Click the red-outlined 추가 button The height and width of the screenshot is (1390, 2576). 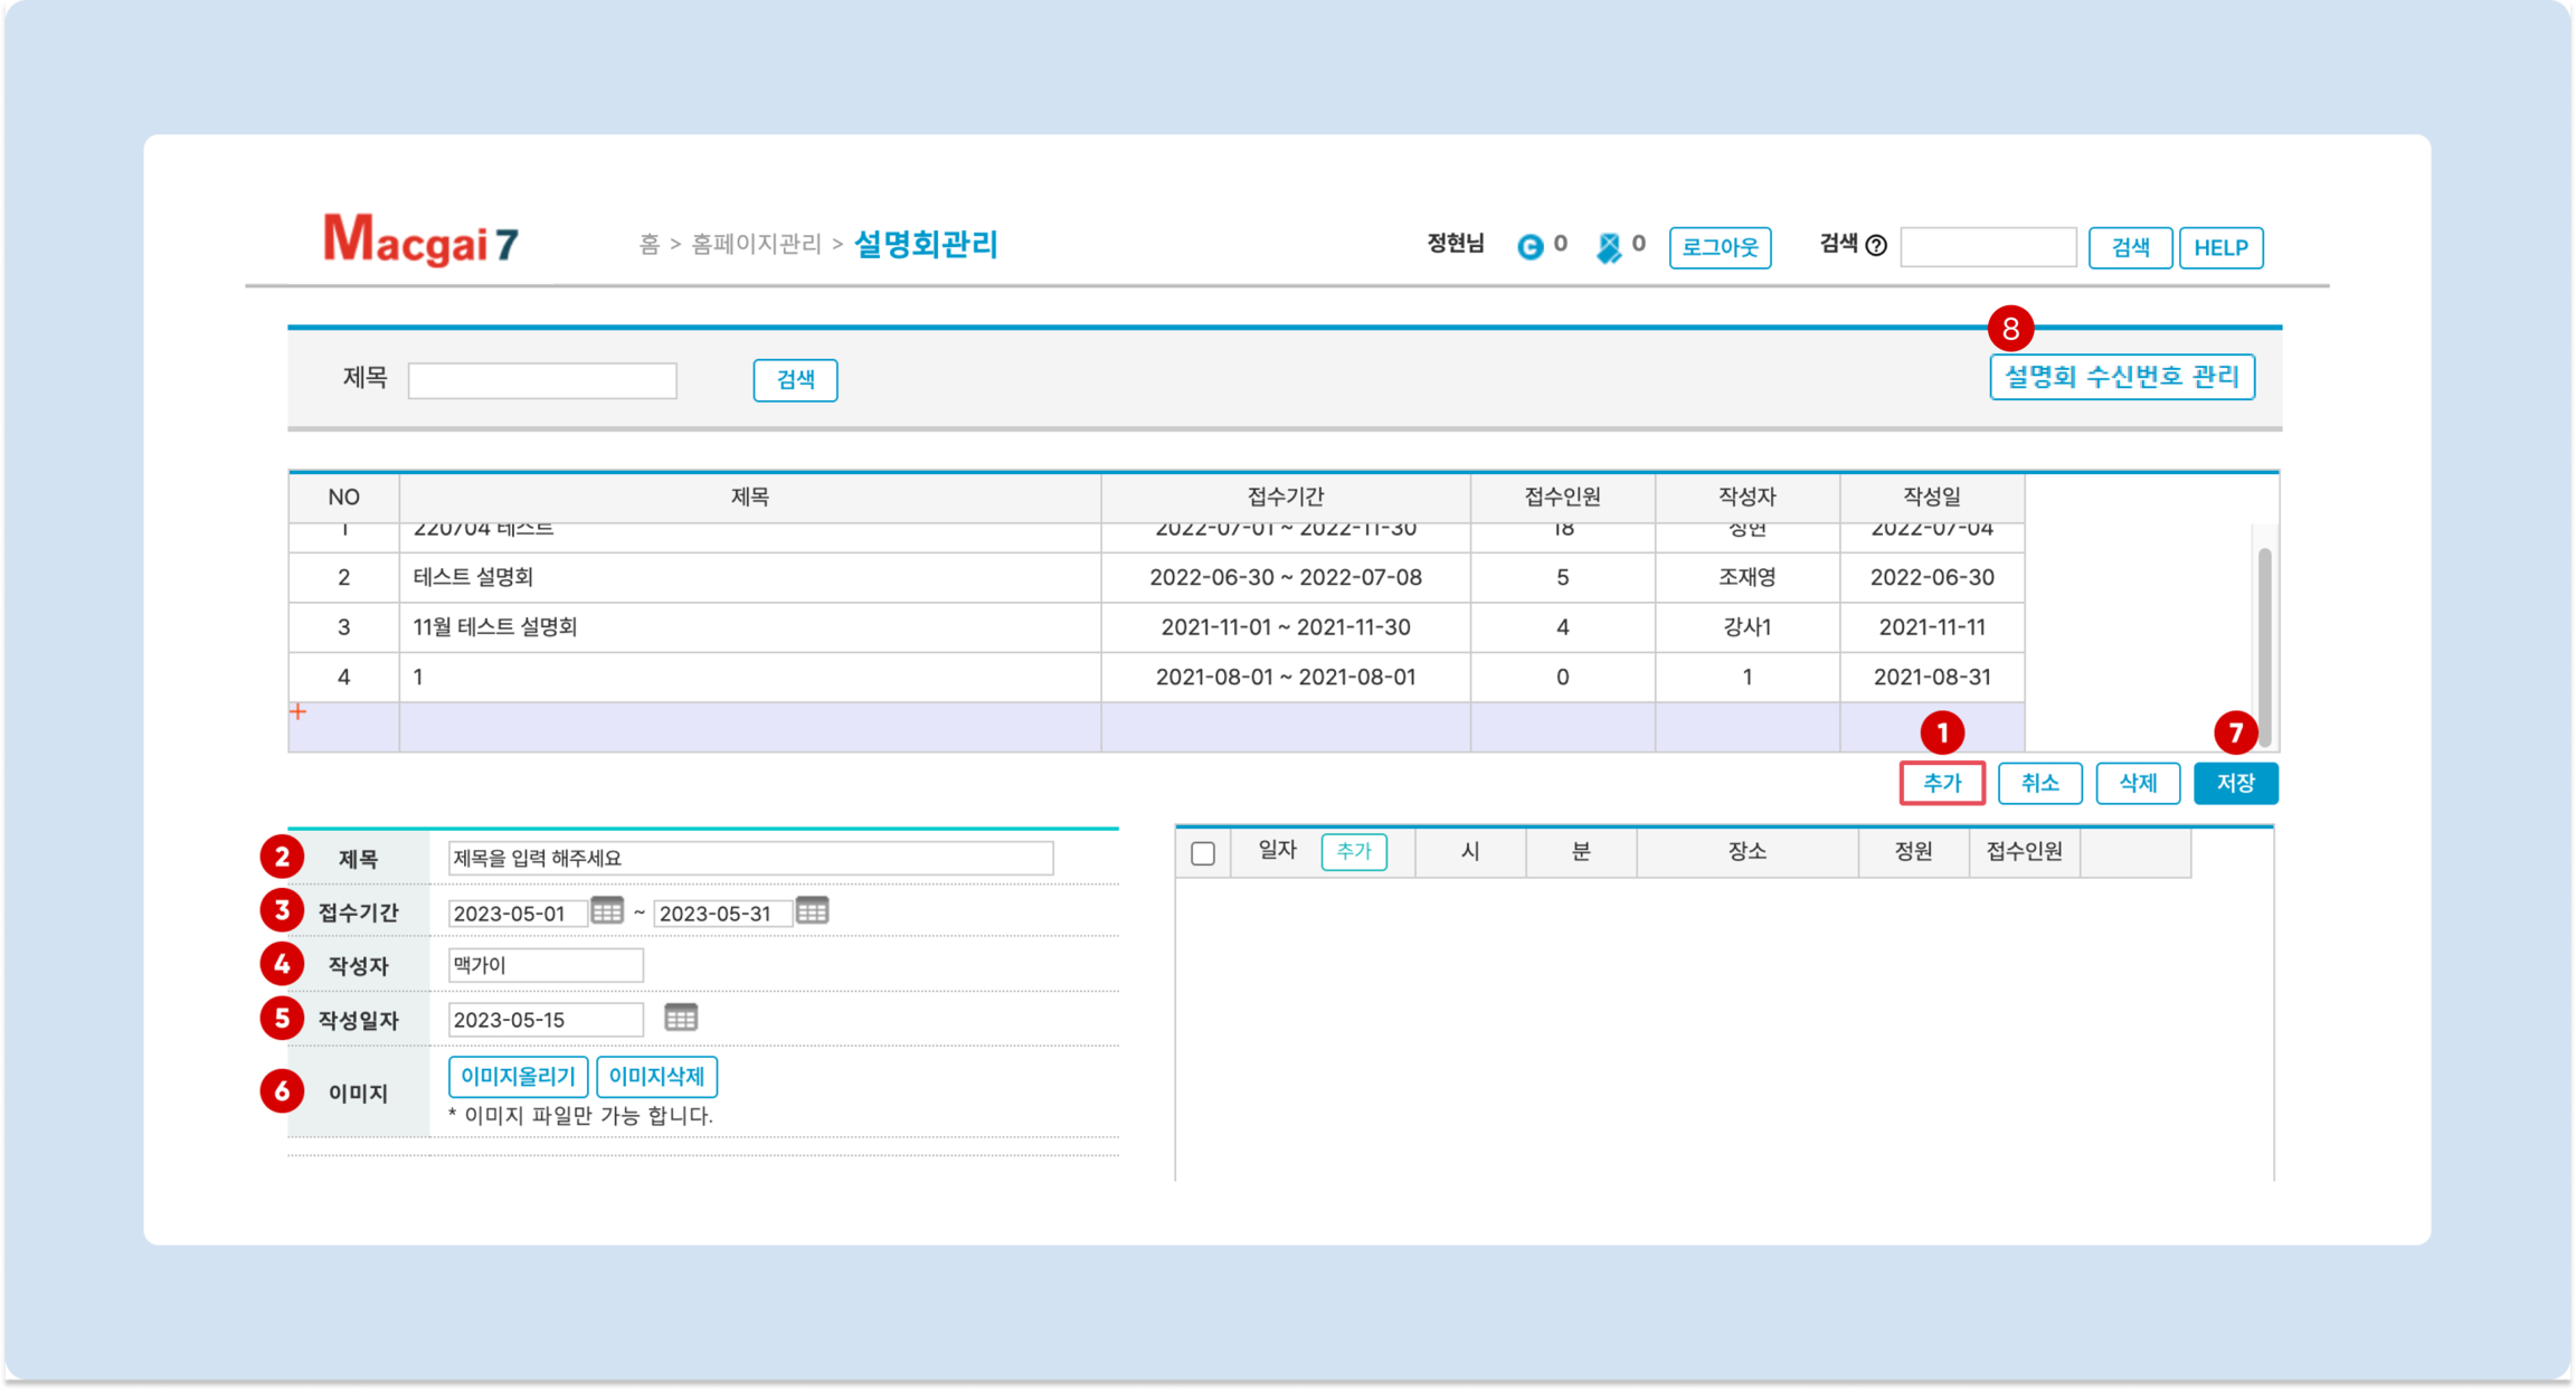point(1942,783)
